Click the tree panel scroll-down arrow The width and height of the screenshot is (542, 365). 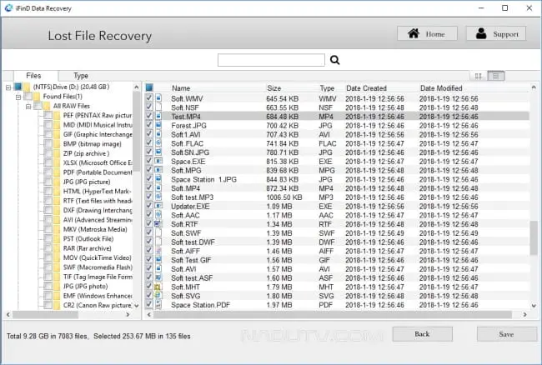[x=137, y=306]
